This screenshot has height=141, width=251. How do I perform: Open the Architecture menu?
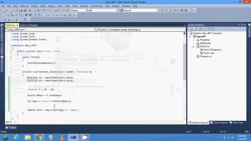97,6
